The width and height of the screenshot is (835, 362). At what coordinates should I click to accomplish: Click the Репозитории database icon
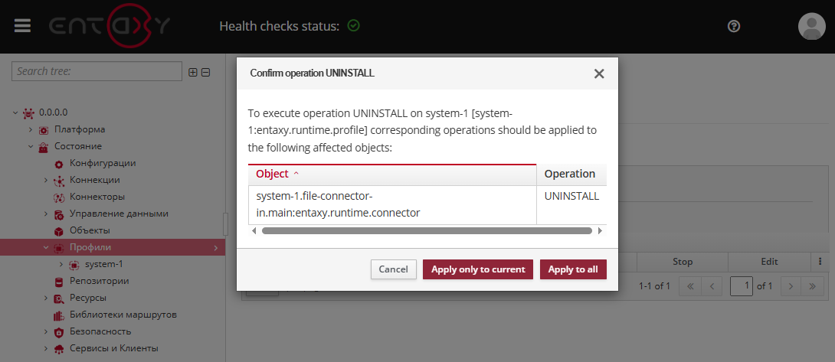pyautogui.click(x=59, y=282)
